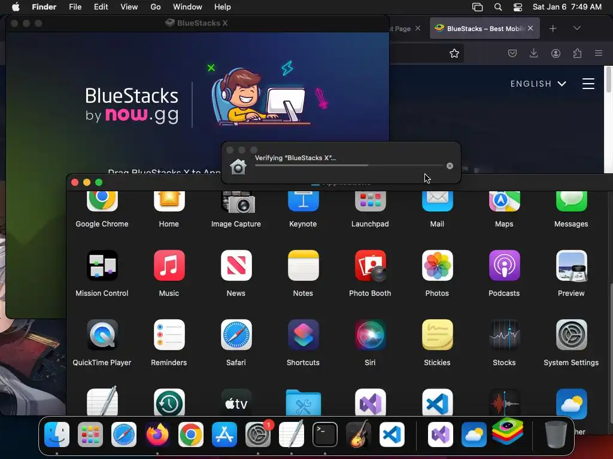Select the News app icon

pyautogui.click(x=236, y=265)
